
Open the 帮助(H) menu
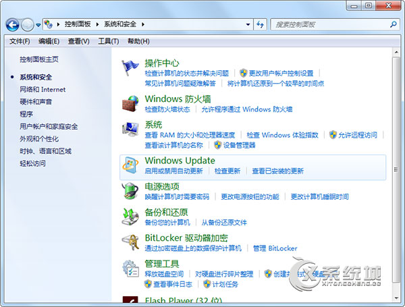coord(138,41)
